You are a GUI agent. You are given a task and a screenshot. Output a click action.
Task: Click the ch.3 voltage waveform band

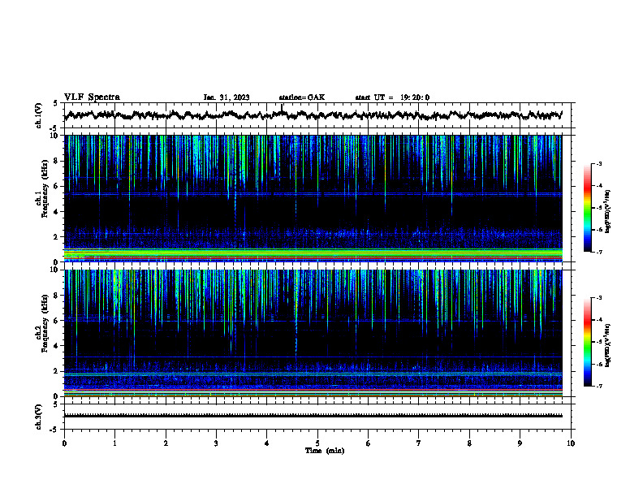pos(313,416)
